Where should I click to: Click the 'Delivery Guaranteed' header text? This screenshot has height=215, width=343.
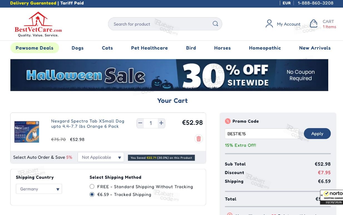click(x=33, y=3)
